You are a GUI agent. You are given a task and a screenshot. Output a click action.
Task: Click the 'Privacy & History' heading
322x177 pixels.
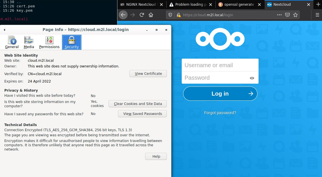pyautogui.click(x=21, y=90)
